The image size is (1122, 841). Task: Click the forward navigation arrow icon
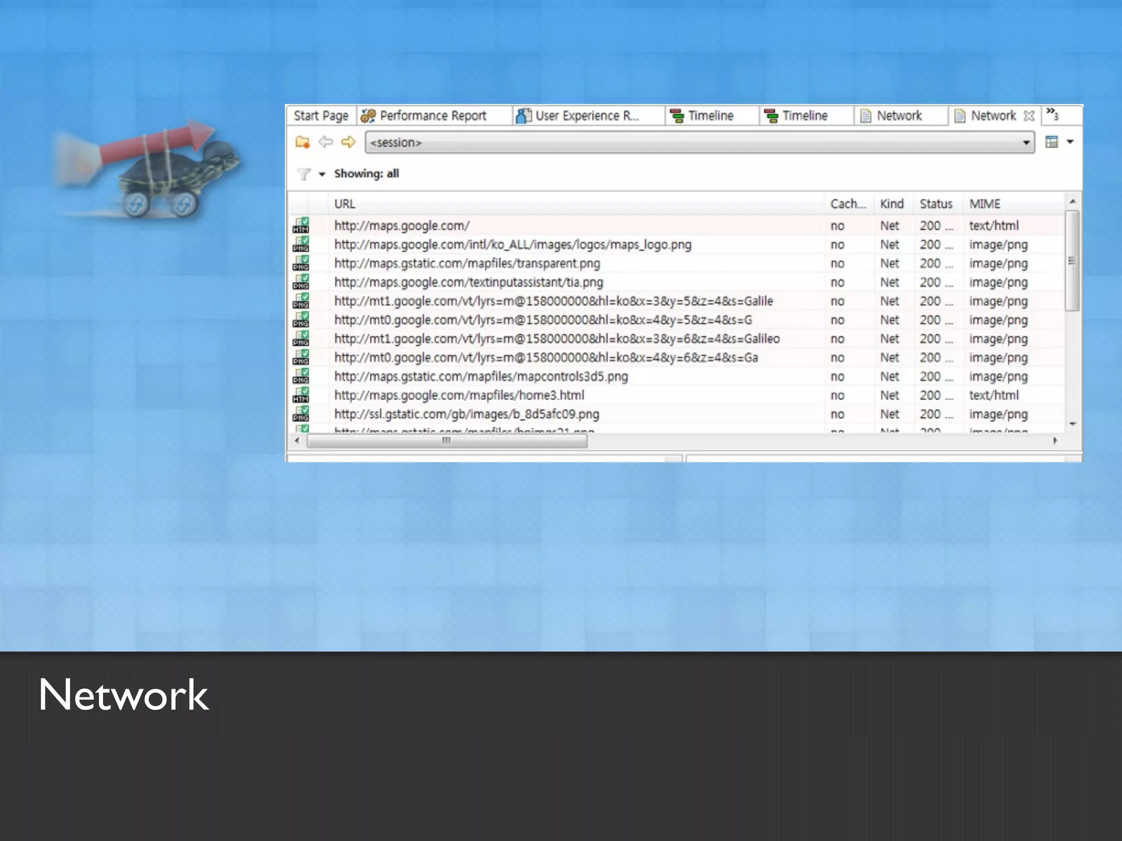pyautogui.click(x=348, y=142)
